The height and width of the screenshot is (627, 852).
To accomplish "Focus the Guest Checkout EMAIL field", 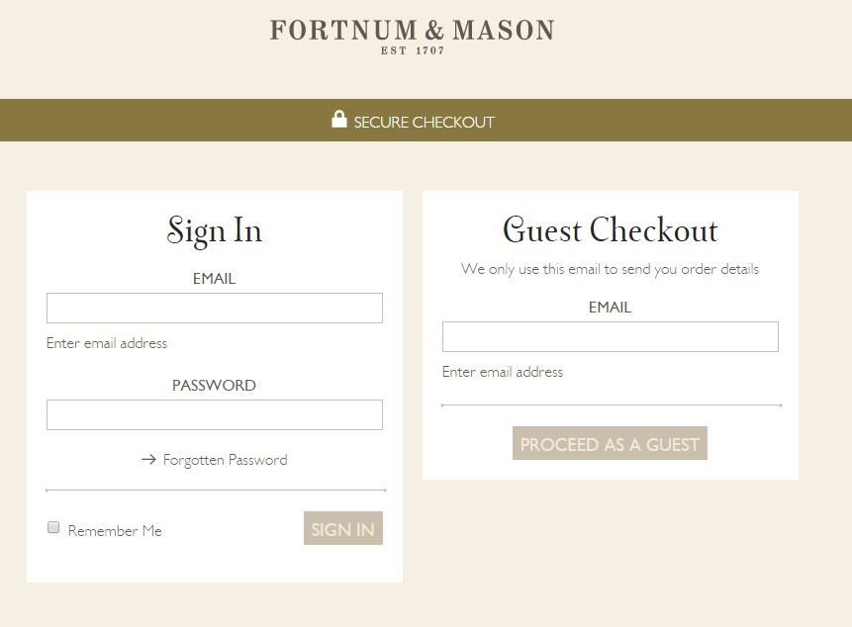I will pyautogui.click(x=610, y=336).
